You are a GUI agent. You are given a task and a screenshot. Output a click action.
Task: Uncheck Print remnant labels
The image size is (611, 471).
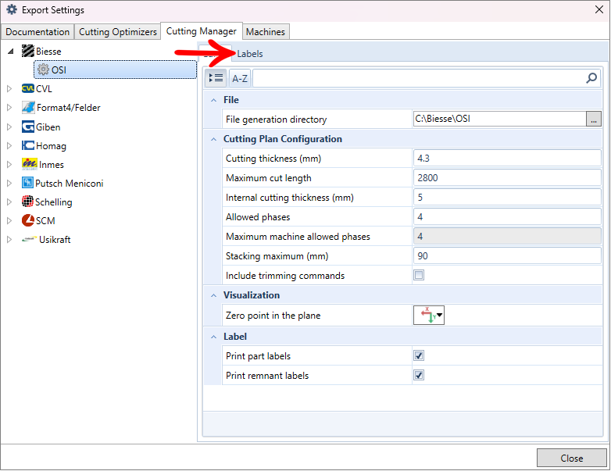coord(419,375)
